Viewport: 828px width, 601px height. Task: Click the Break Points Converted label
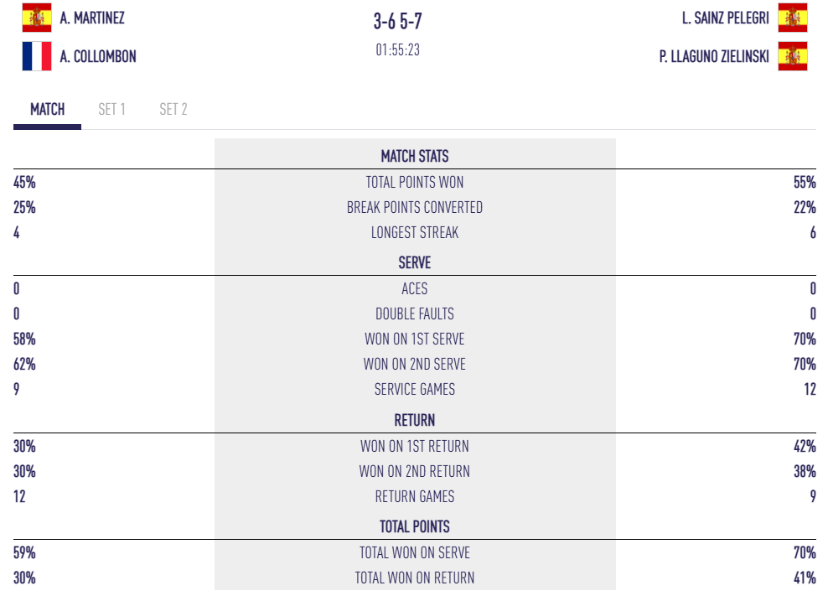(415, 207)
